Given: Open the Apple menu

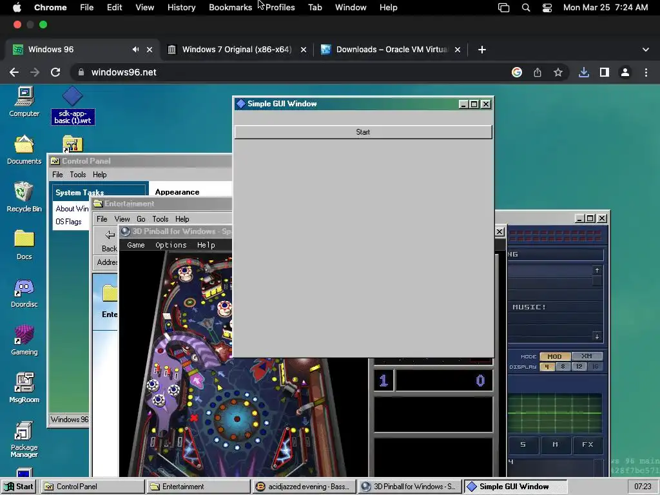Looking at the screenshot, I should [x=17, y=7].
